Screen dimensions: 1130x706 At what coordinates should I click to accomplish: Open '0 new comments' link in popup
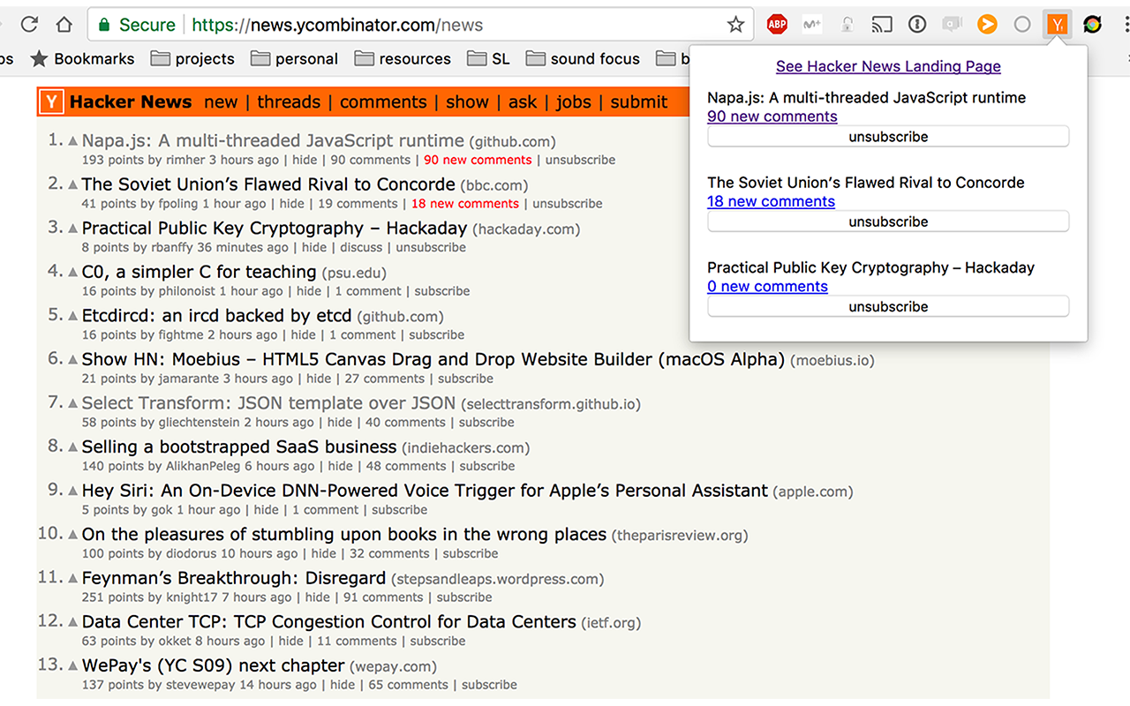(767, 286)
